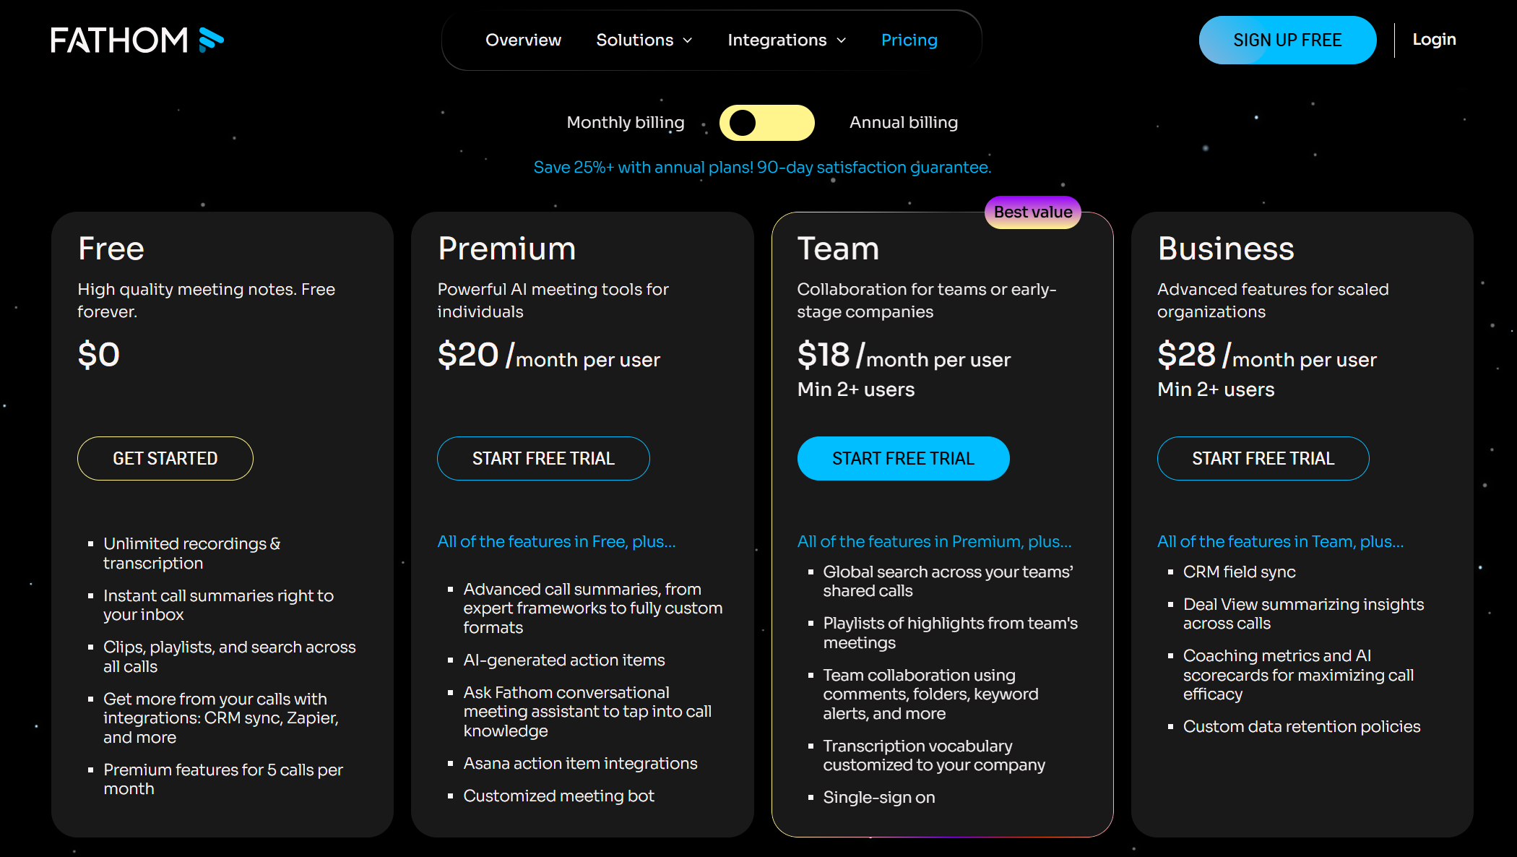Viewport: 1517px width, 857px height.
Task: Expand the Integrations dropdown chevron
Action: (842, 40)
